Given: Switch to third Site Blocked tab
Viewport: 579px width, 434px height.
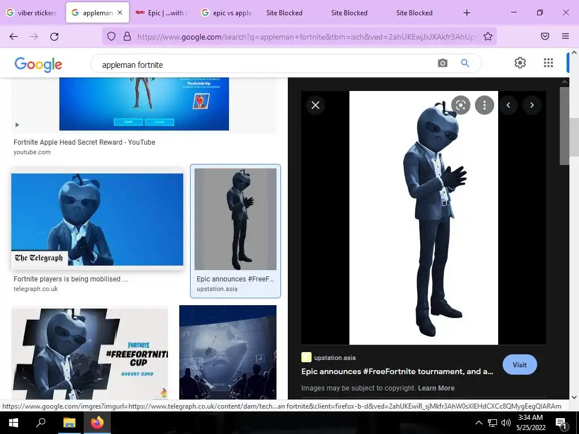Looking at the screenshot, I should tap(414, 13).
